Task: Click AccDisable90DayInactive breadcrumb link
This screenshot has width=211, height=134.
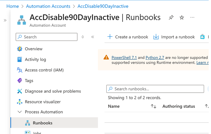Action: point(103,6)
